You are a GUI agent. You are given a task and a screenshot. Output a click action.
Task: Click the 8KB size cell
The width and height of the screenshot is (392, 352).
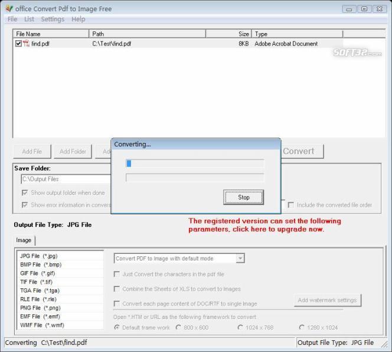point(243,44)
